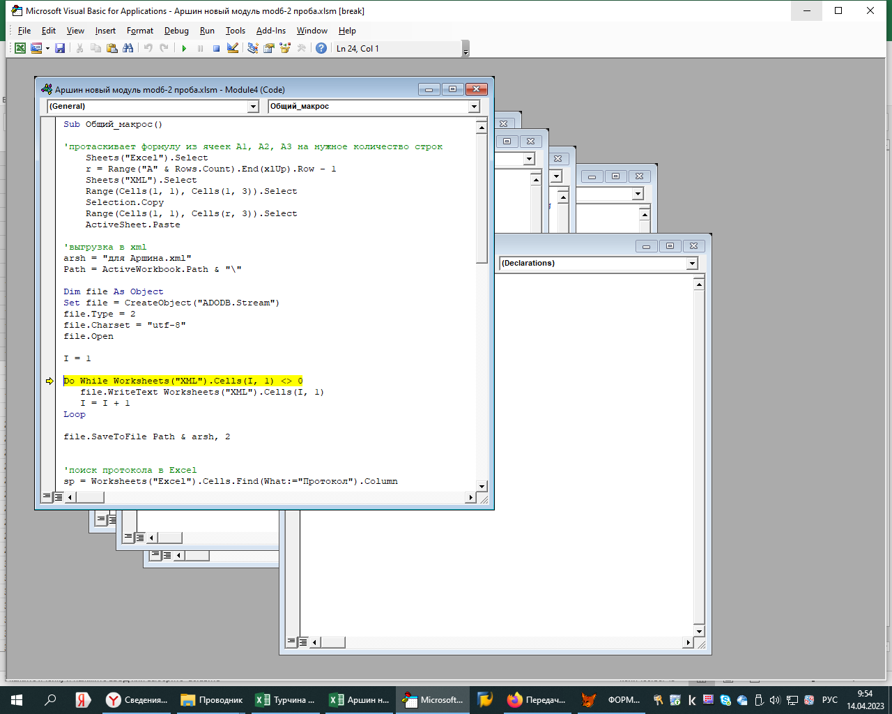Switch to Procedure View in Module4 window
The height and width of the screenshot is (714, 892).
[47, 497]
